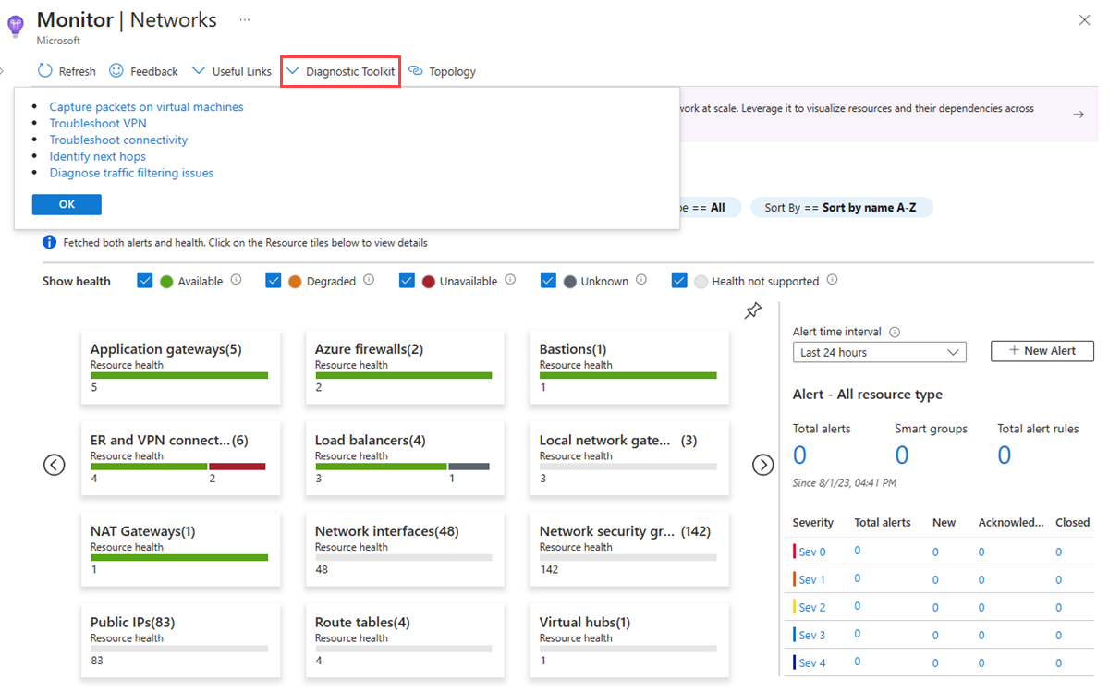Open the Sort by name A-Z menu
This screenshot has width=1109, height=692.
tap(841, 207)
